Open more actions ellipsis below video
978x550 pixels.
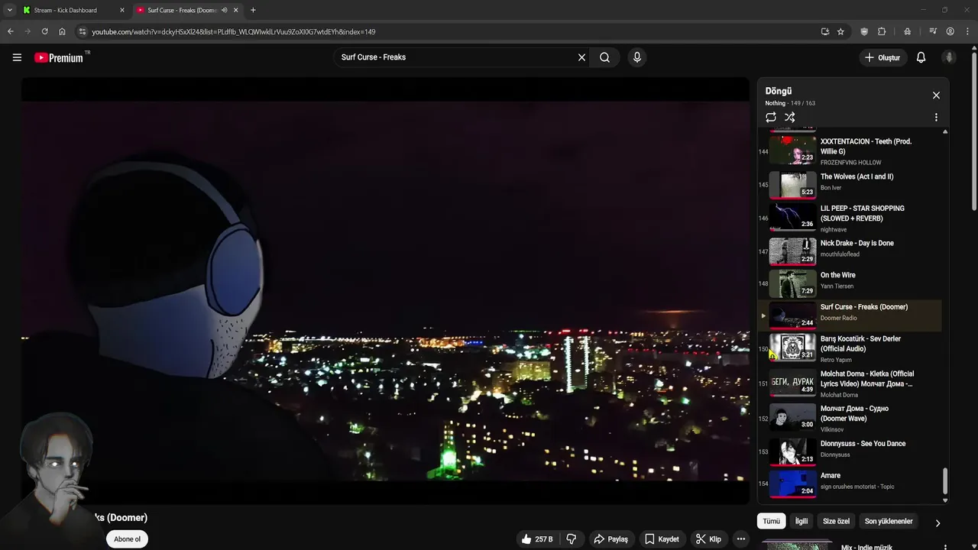pos(740,539)
